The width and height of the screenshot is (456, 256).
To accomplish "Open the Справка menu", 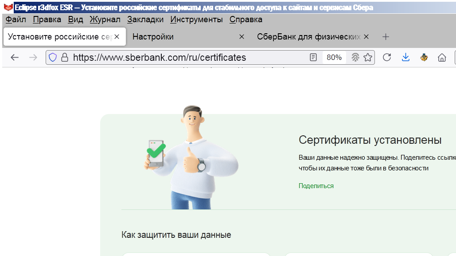I will pos(246,20).
